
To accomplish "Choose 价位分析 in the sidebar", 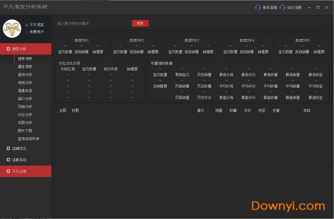I will coord(25,115).
